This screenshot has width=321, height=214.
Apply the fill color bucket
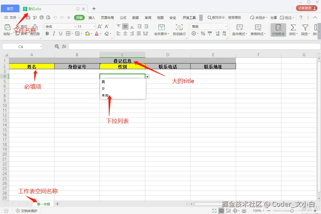pos(87,34)
